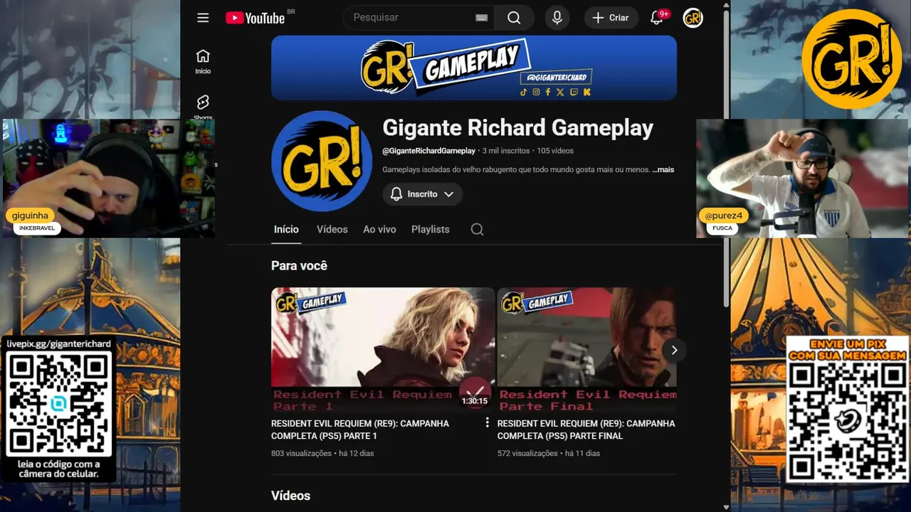Click the scrollbar down arrow
911x512 pixels.
[726, 507]
